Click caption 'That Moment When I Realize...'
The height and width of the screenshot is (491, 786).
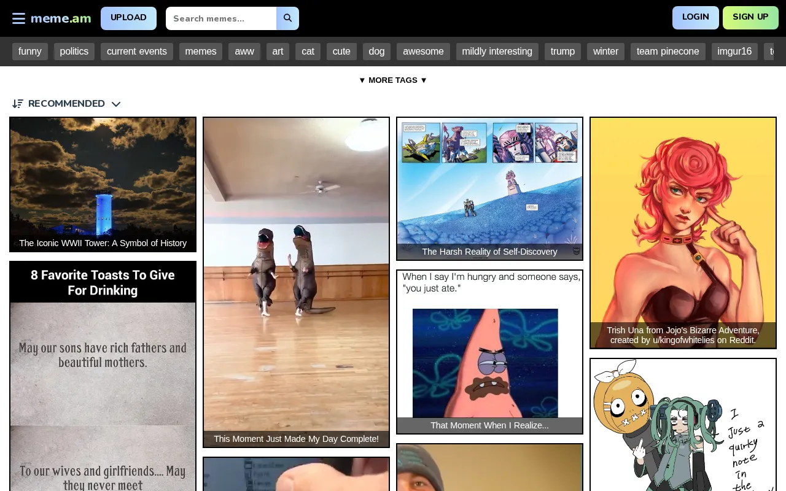pyautogui.click(x=489, y=425)
